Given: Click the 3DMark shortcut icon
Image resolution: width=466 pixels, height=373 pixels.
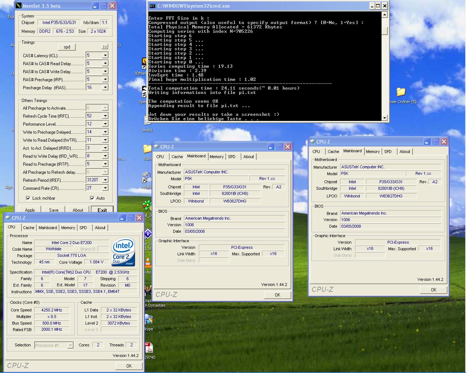Looking at the screenshot, I should 144,64.
